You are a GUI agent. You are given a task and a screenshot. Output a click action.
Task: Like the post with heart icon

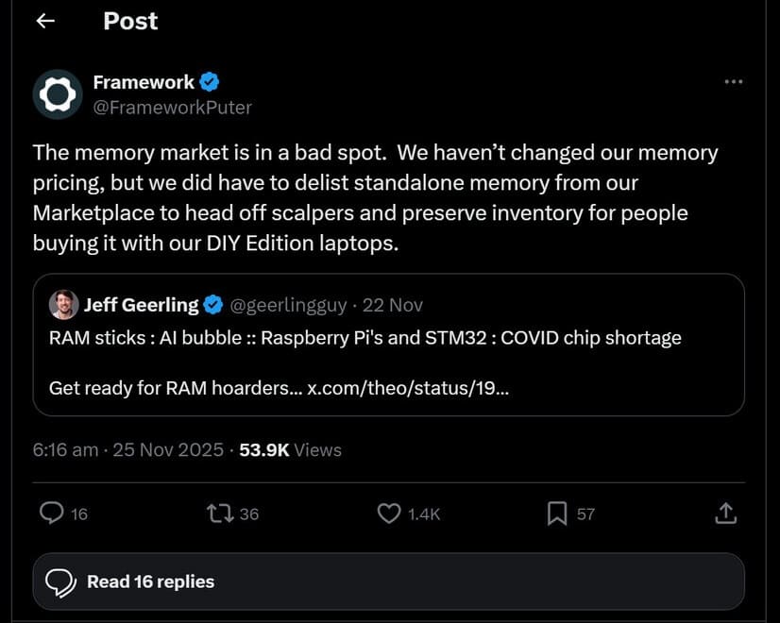pyautogui.click(x=389, y=514)
